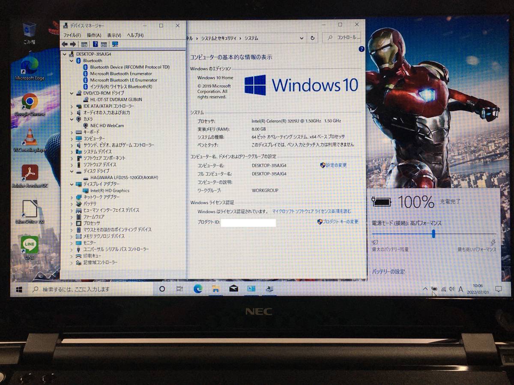The image size is (514, 385).
Task: Open the Mail app from the taskbar
Action: click(233, 289)
